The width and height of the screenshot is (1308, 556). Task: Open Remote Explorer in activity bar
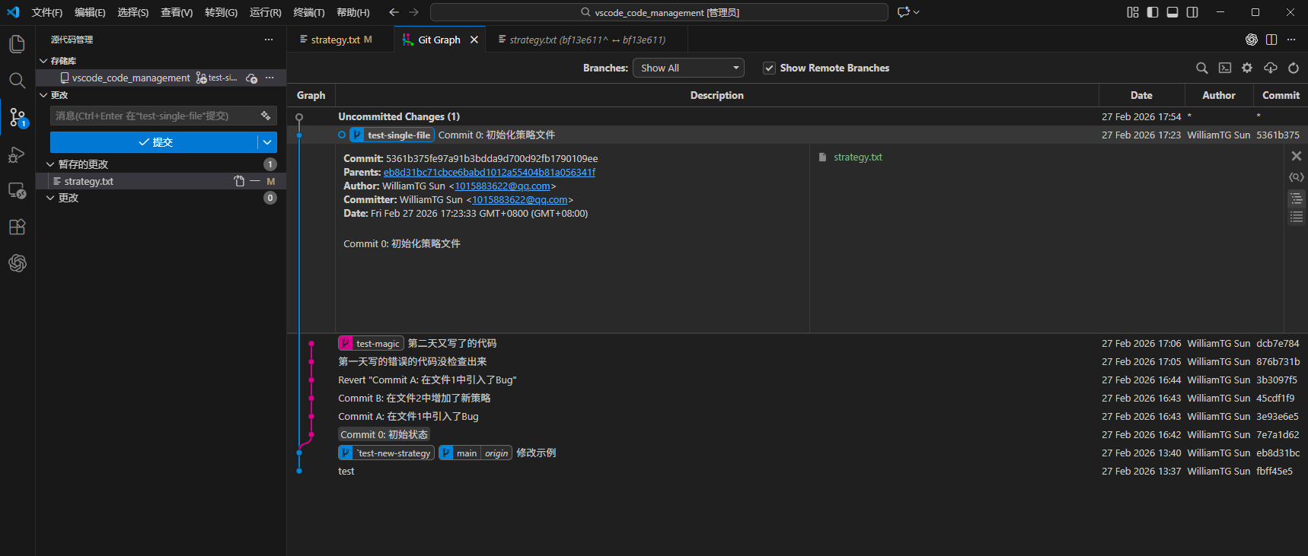[x=17, y=190]
